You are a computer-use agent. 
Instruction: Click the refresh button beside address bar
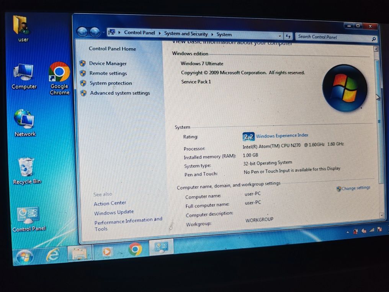pos(288,36)
